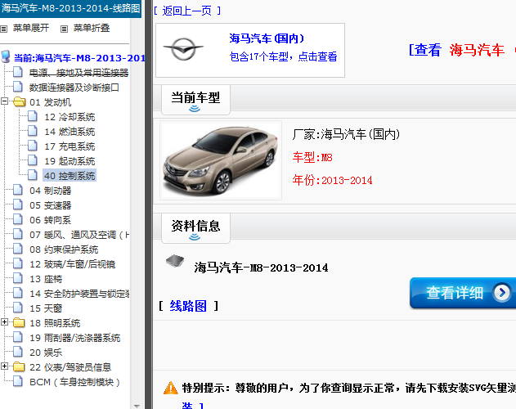The height and width of the screenshot is (409, 516).
Task: Click the page icon of 20 娱乐
Action: click(x=18, y=352)
